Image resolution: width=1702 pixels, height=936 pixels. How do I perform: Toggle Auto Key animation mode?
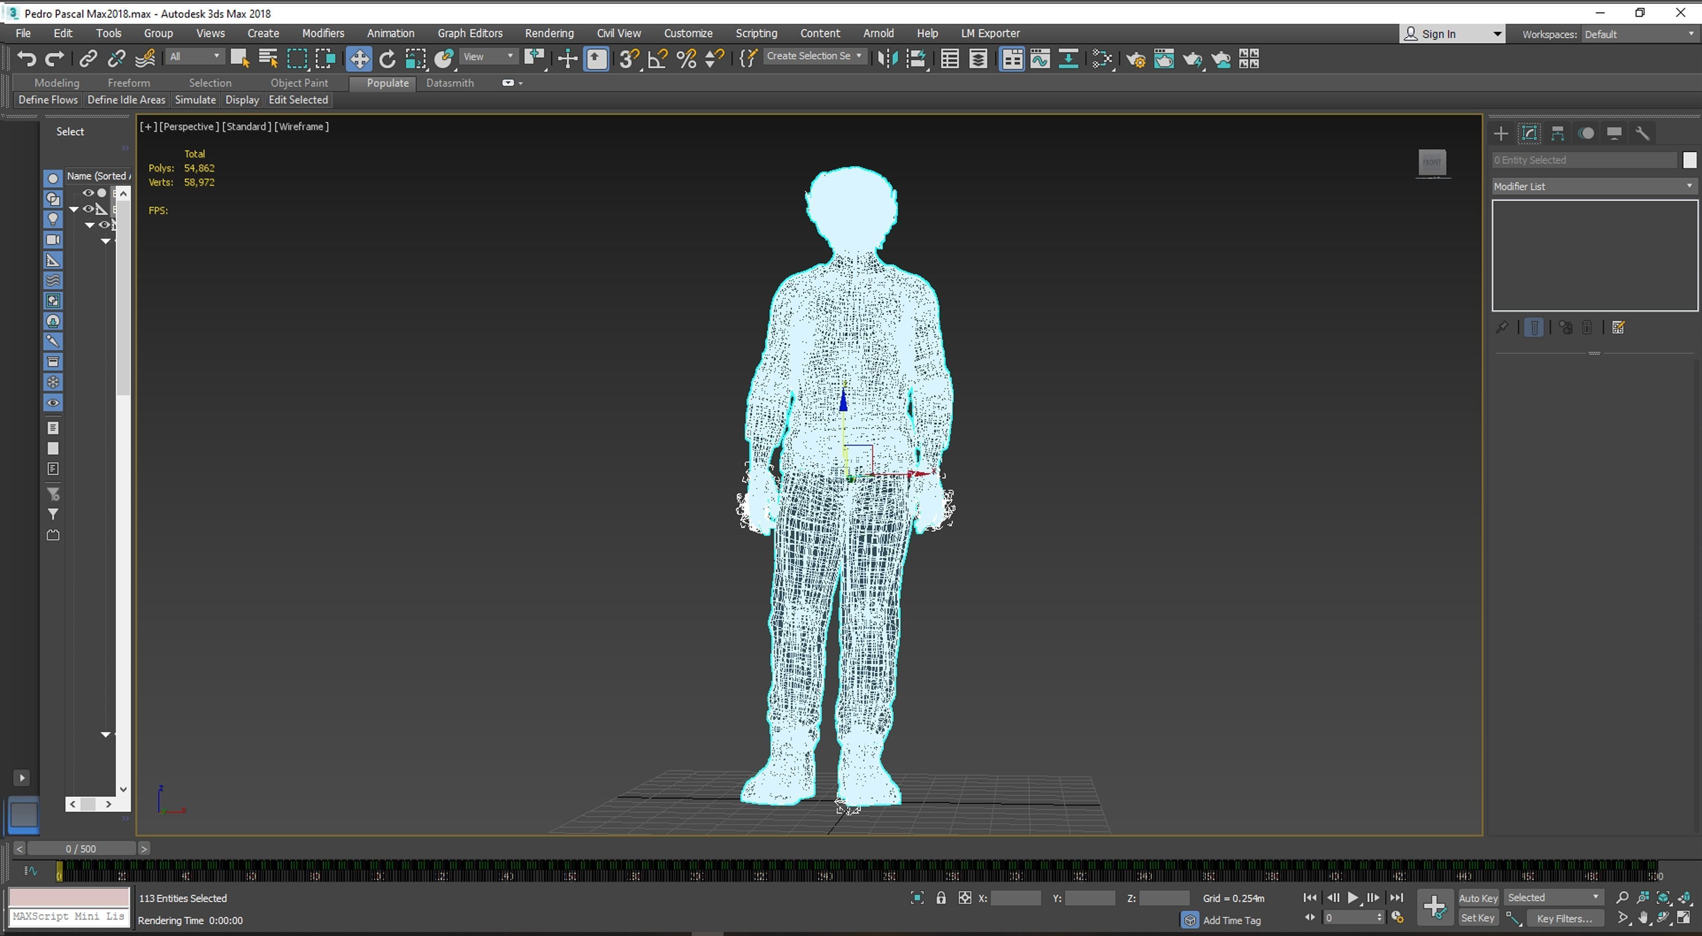[1479, 897]
